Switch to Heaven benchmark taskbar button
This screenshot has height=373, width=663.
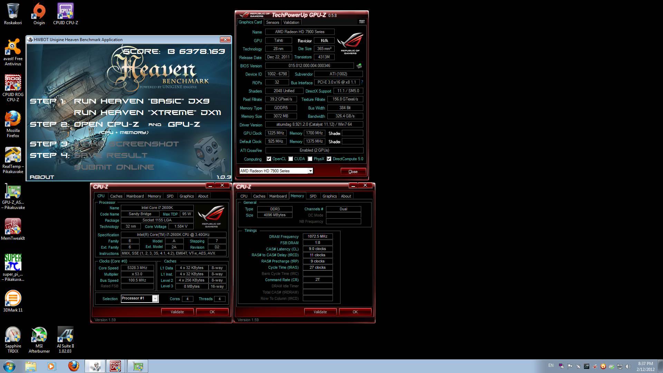click(95, 366)
